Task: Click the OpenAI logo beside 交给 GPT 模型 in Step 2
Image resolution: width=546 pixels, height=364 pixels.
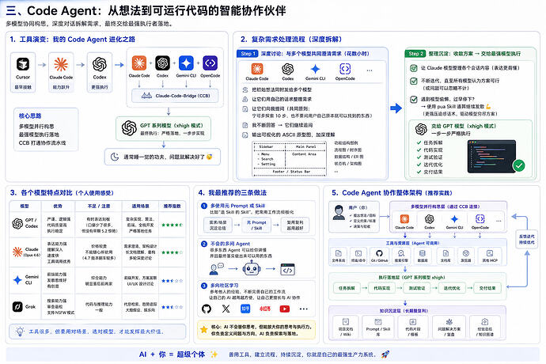Action: click(421, 129)
